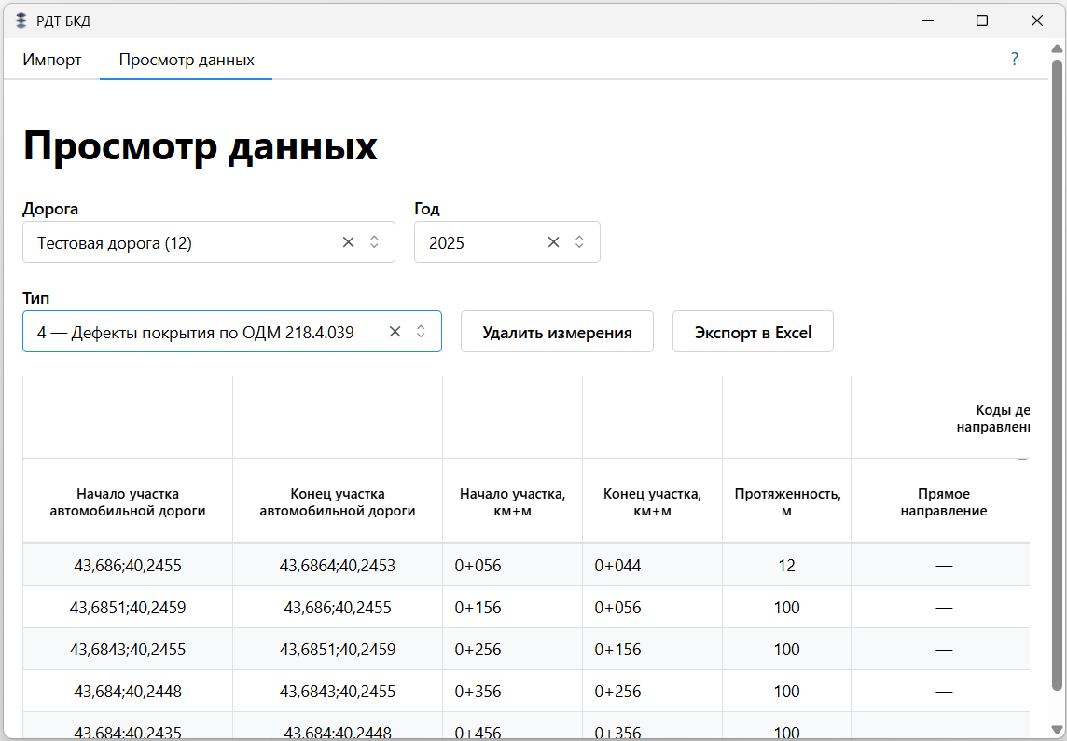Screen dimensions: 1067x741
Task: Select the Просмотр данных tab
Action: (187, 60)
